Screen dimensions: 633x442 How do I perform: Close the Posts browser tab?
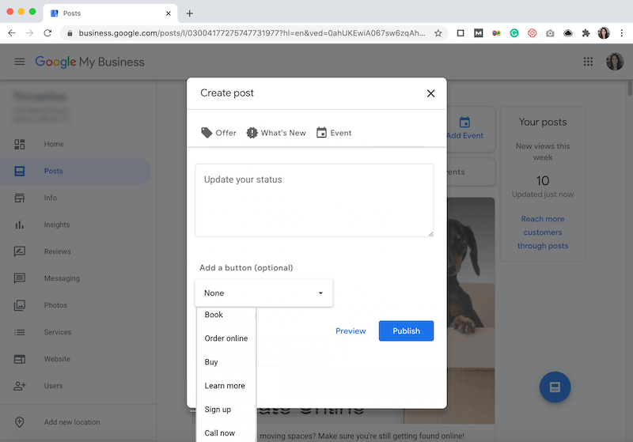click(169, 13)
